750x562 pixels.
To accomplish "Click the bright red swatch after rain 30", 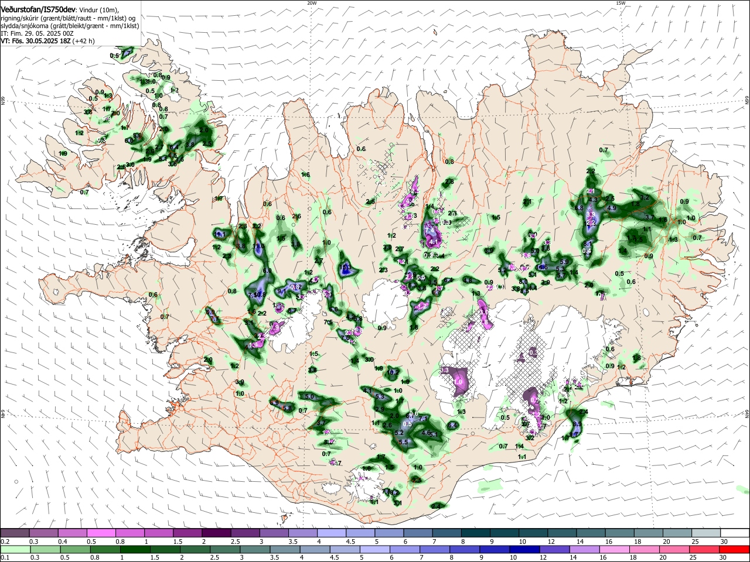I will (734, 549).
